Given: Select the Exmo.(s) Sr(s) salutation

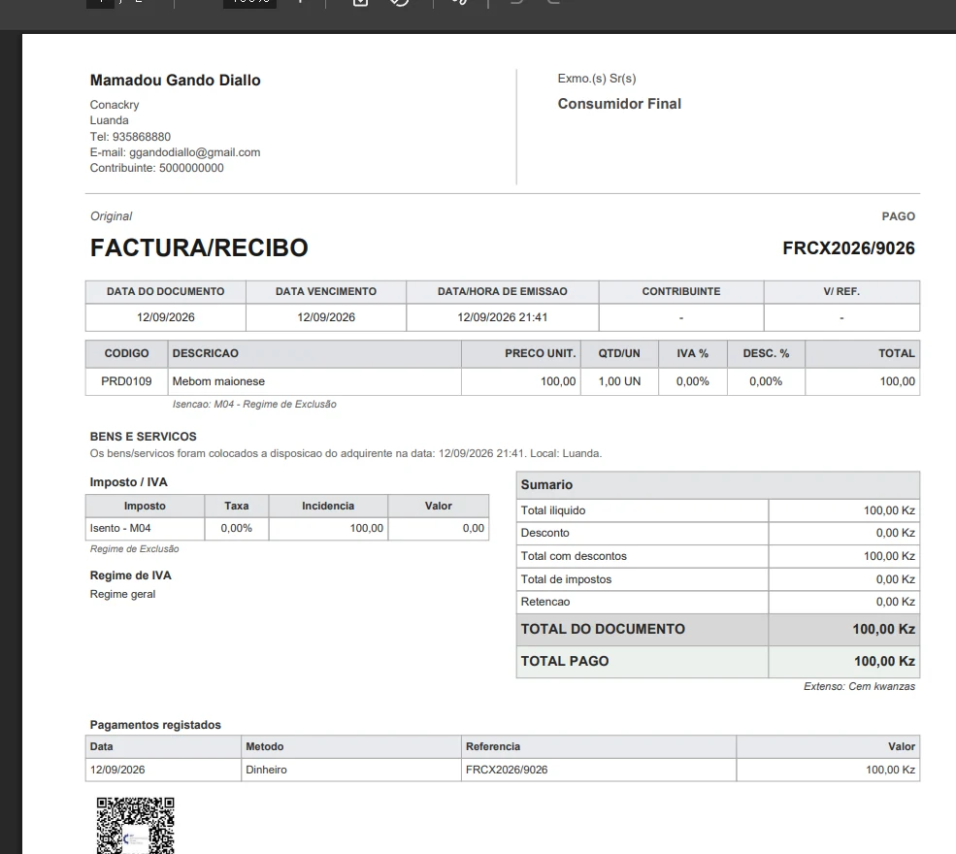Looking at the screenshot, I should click(x=597, y=78).
